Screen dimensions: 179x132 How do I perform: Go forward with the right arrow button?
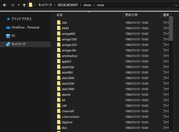click(13, 5)
